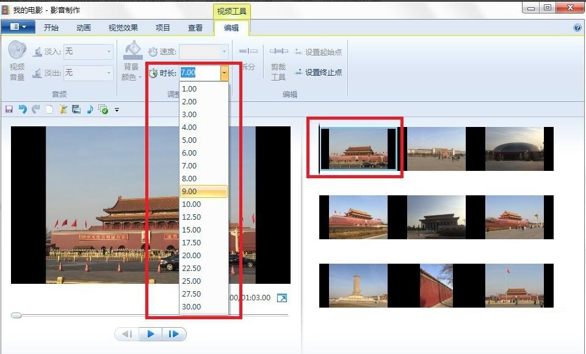Click the filmstrip save movie icon

tap(76, 109)
